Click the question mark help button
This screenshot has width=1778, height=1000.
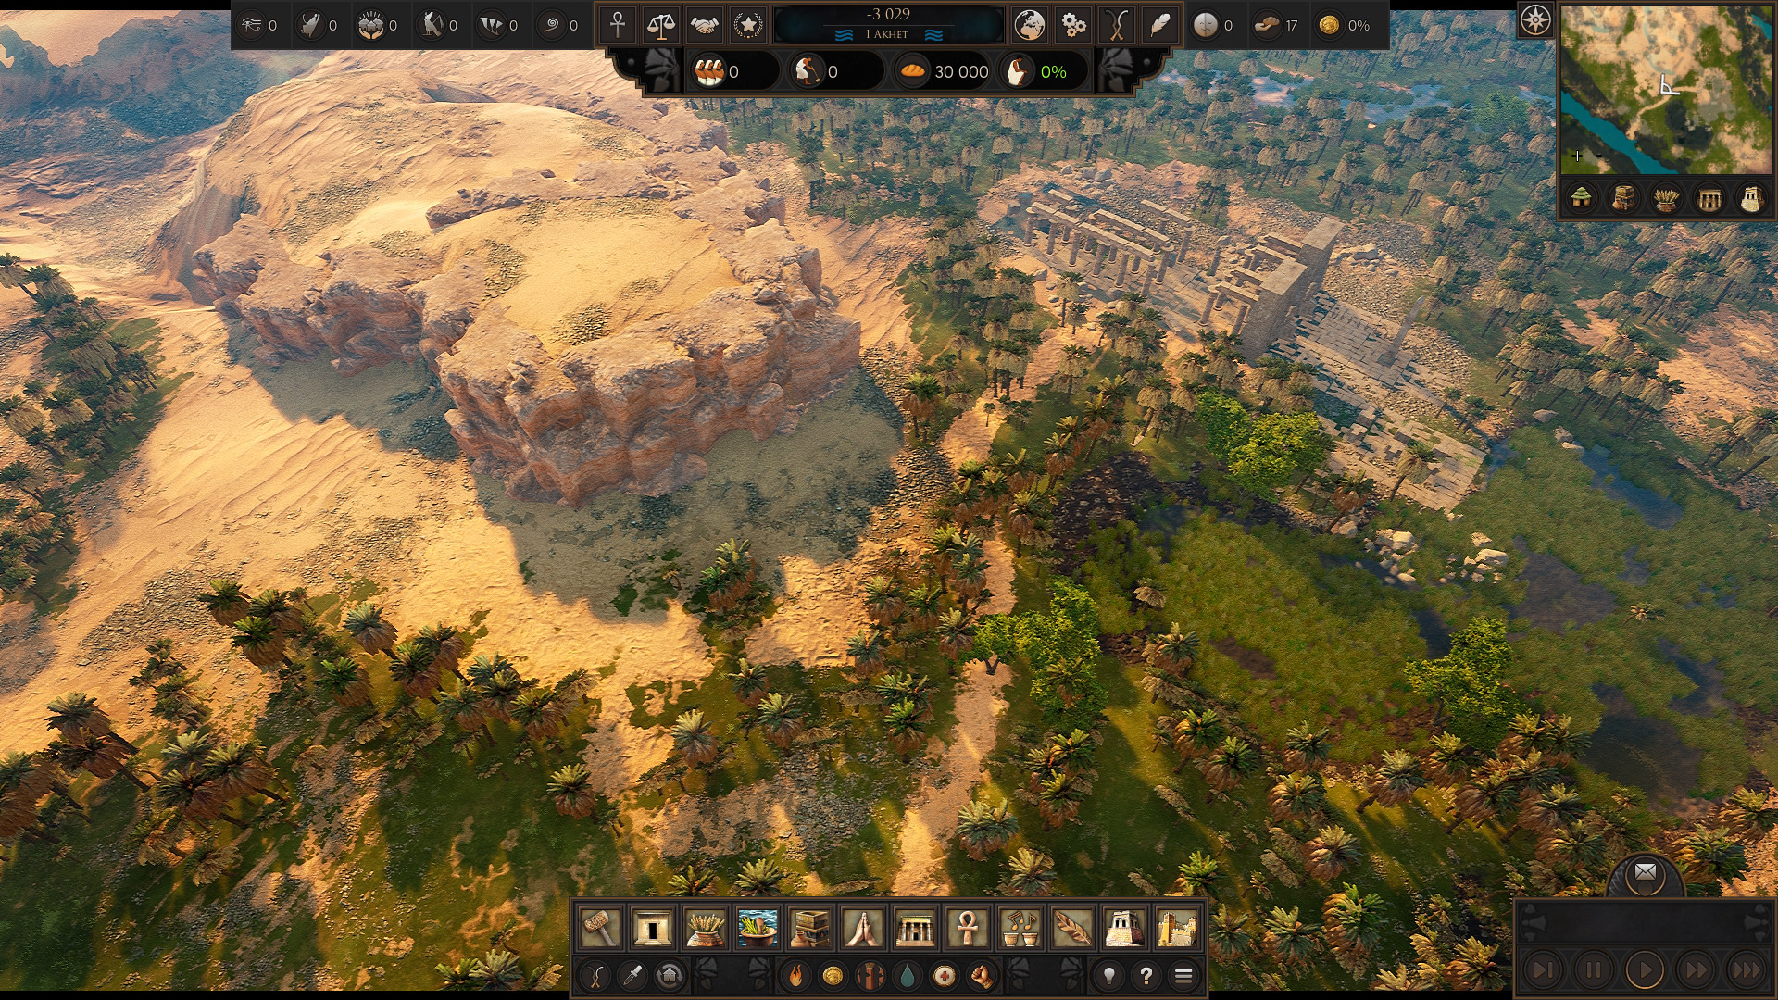(1146, 975)
